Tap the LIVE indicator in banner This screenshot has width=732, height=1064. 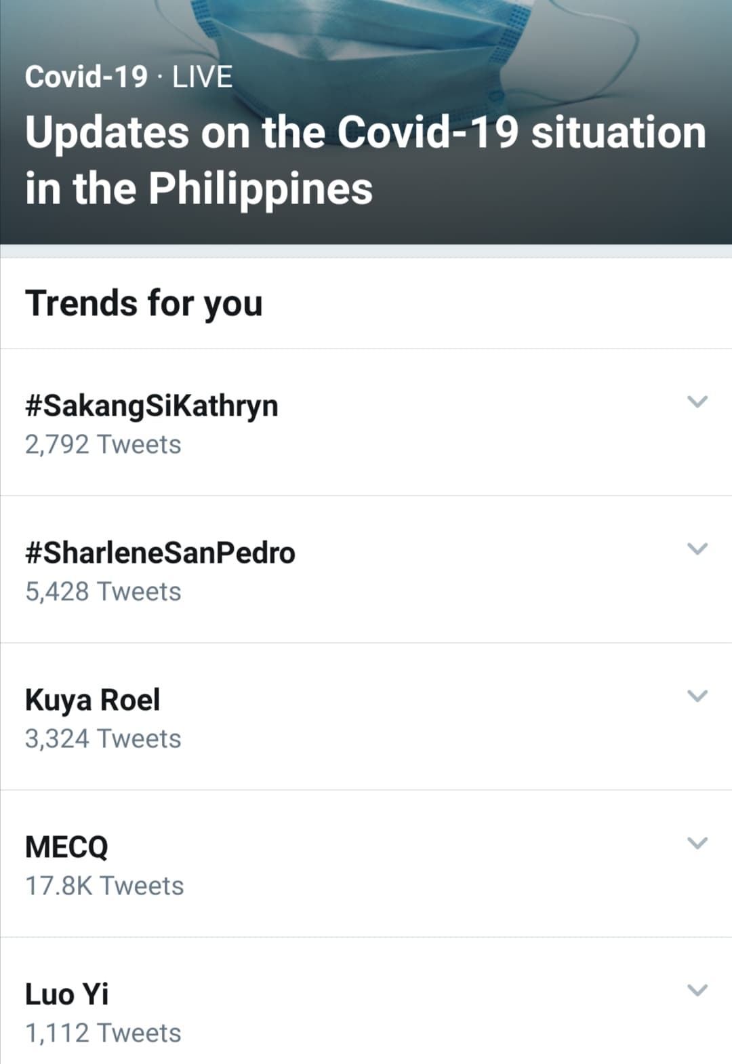click(x=202, y=77)
